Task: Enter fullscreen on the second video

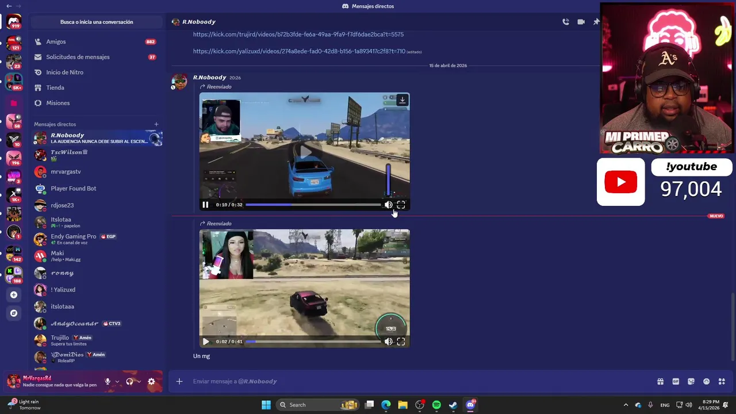Action: tap(401, 342)
